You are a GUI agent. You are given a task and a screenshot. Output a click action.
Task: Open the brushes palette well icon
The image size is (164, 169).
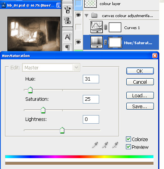coord(68,10)
